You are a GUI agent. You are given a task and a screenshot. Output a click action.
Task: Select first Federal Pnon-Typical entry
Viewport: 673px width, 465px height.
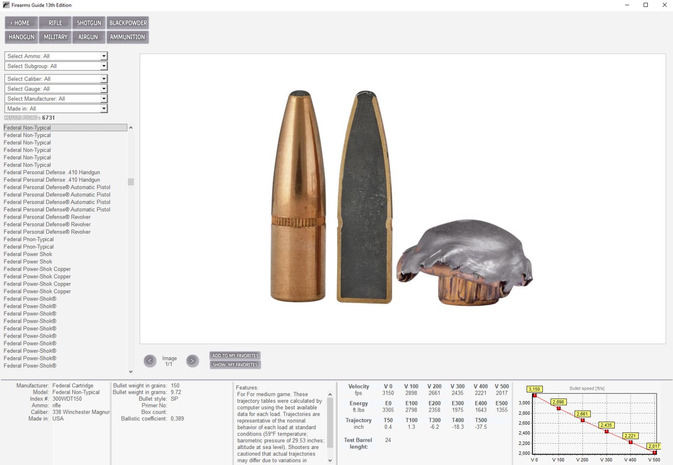tap(29, 239)
